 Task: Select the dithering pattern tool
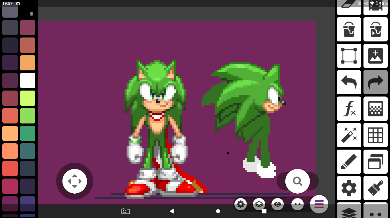[375, 108]
